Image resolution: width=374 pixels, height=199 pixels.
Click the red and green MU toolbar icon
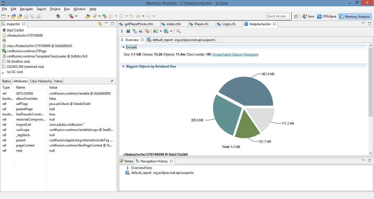104,16
